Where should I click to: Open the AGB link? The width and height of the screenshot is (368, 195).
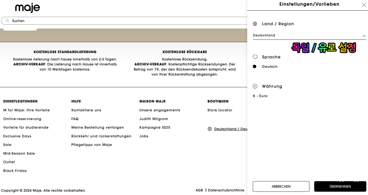[x=199, y=190]
